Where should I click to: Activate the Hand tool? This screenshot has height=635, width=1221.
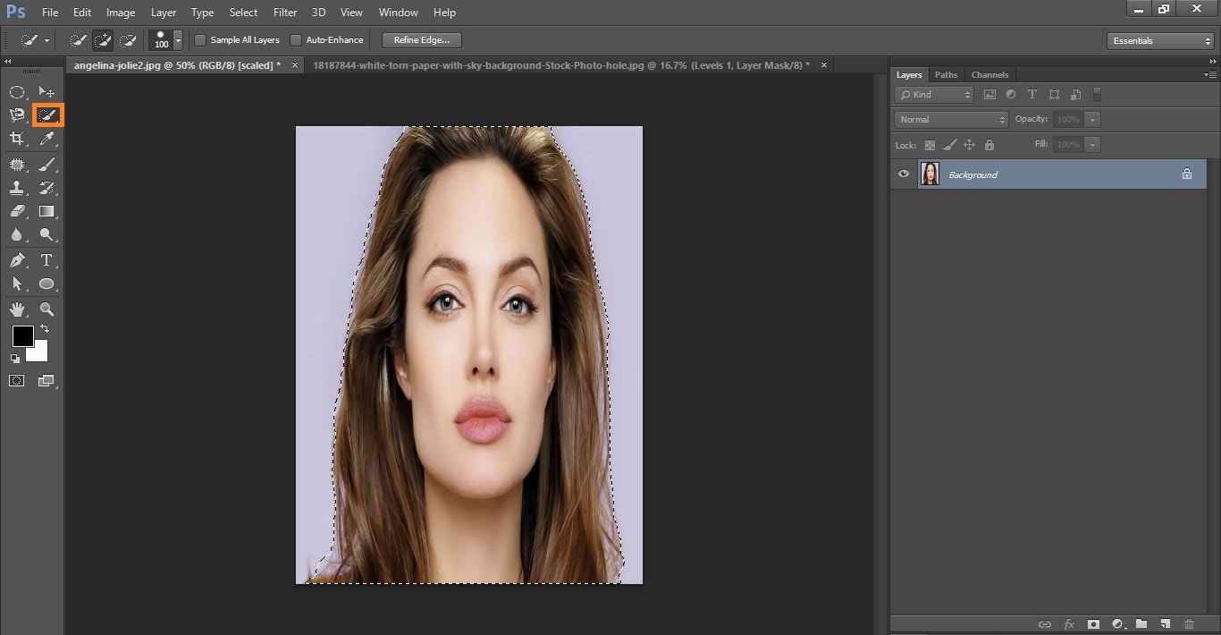point(17,309)
